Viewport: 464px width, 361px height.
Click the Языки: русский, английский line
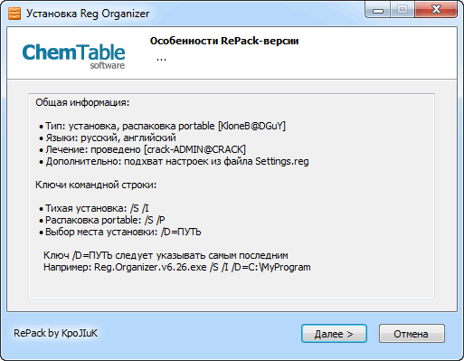coord(108,138)
